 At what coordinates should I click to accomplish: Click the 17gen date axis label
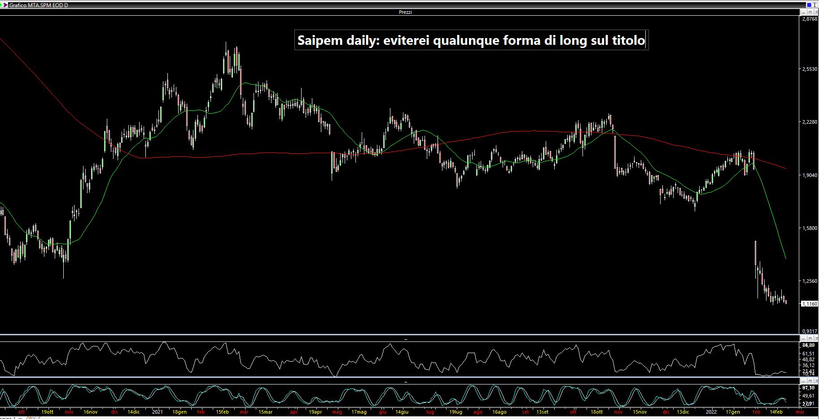[x=733, y=411]
